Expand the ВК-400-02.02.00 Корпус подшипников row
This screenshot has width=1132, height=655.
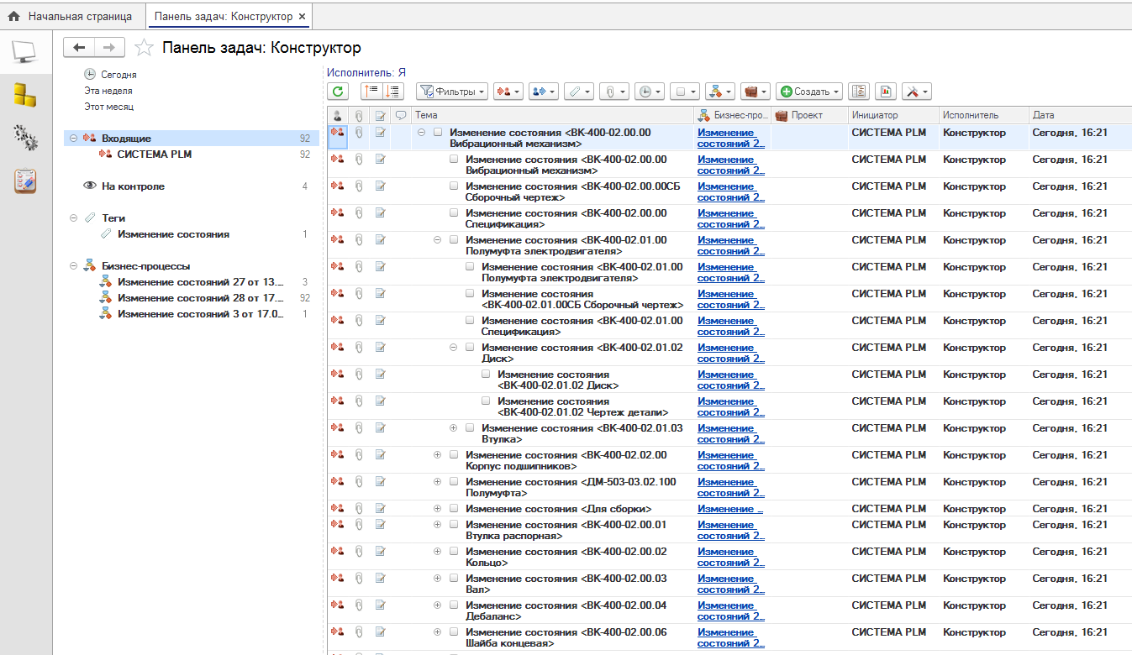437,455
